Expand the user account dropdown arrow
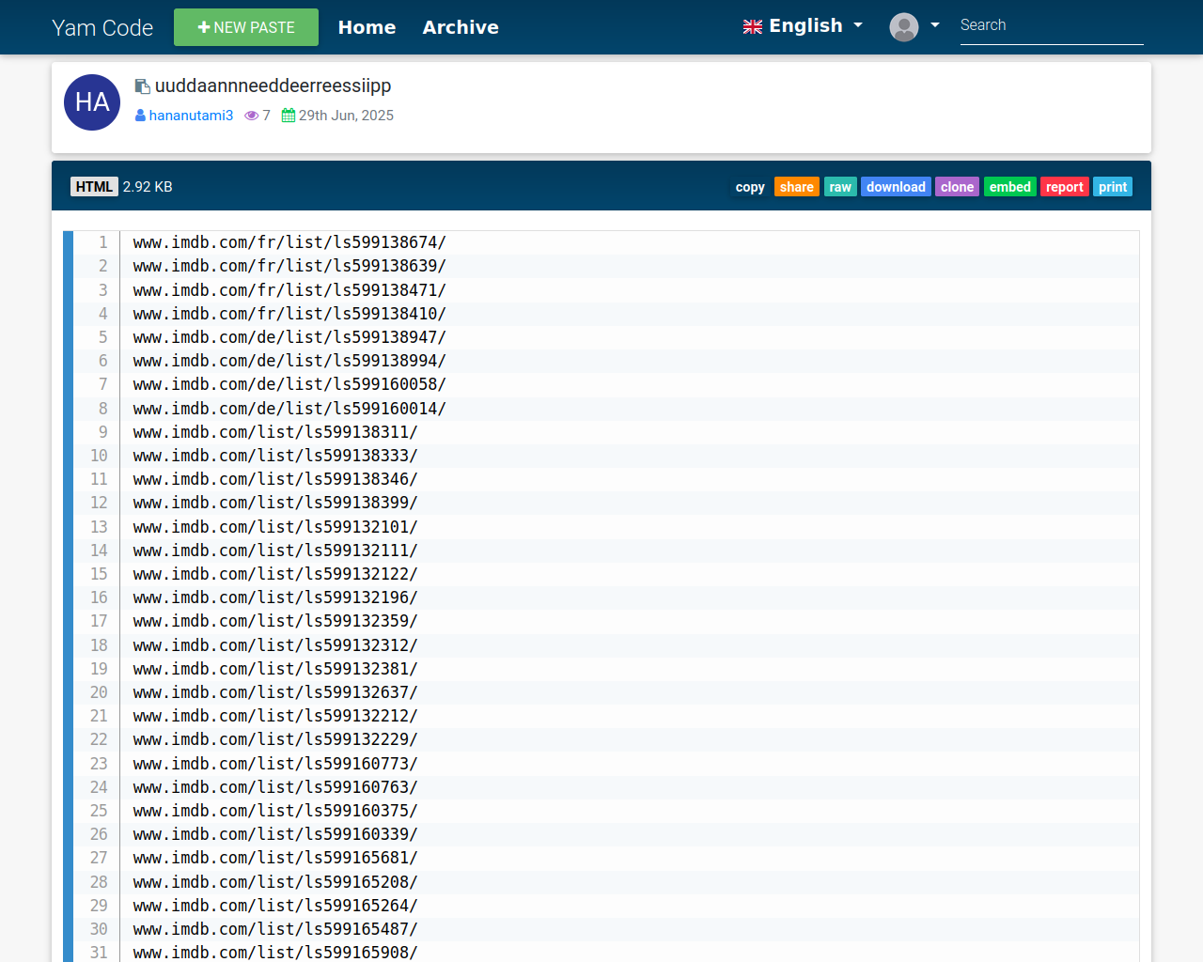 [x=935, y=25]
